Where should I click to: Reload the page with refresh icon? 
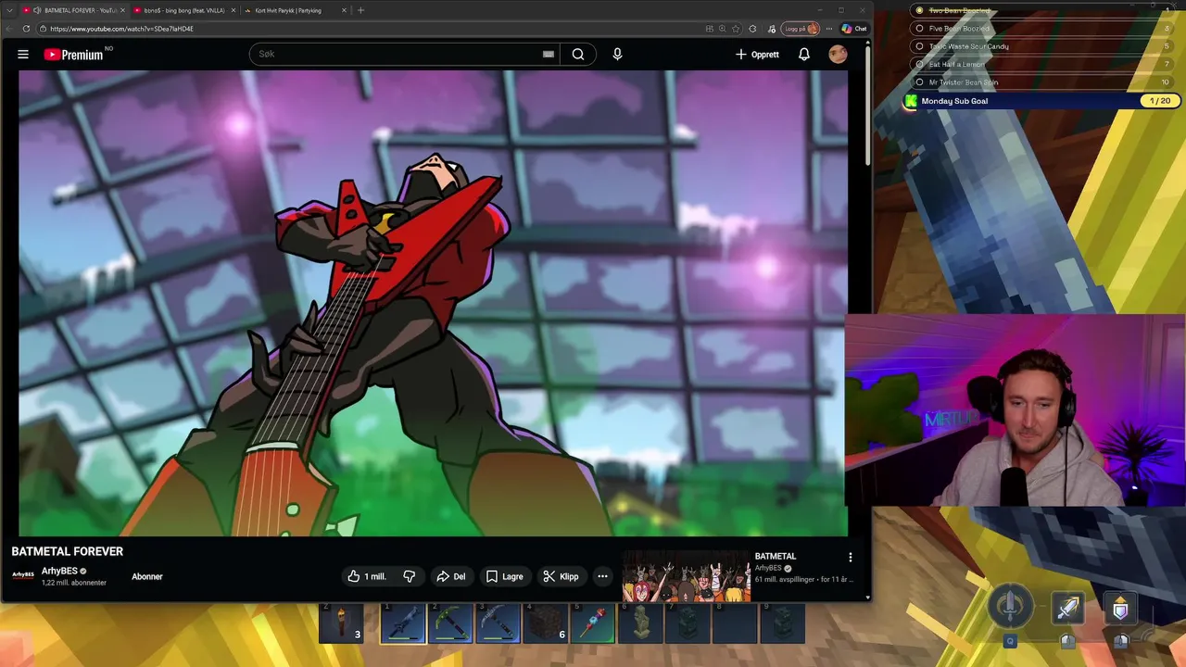pyautogui.click(x=26, y=29)
